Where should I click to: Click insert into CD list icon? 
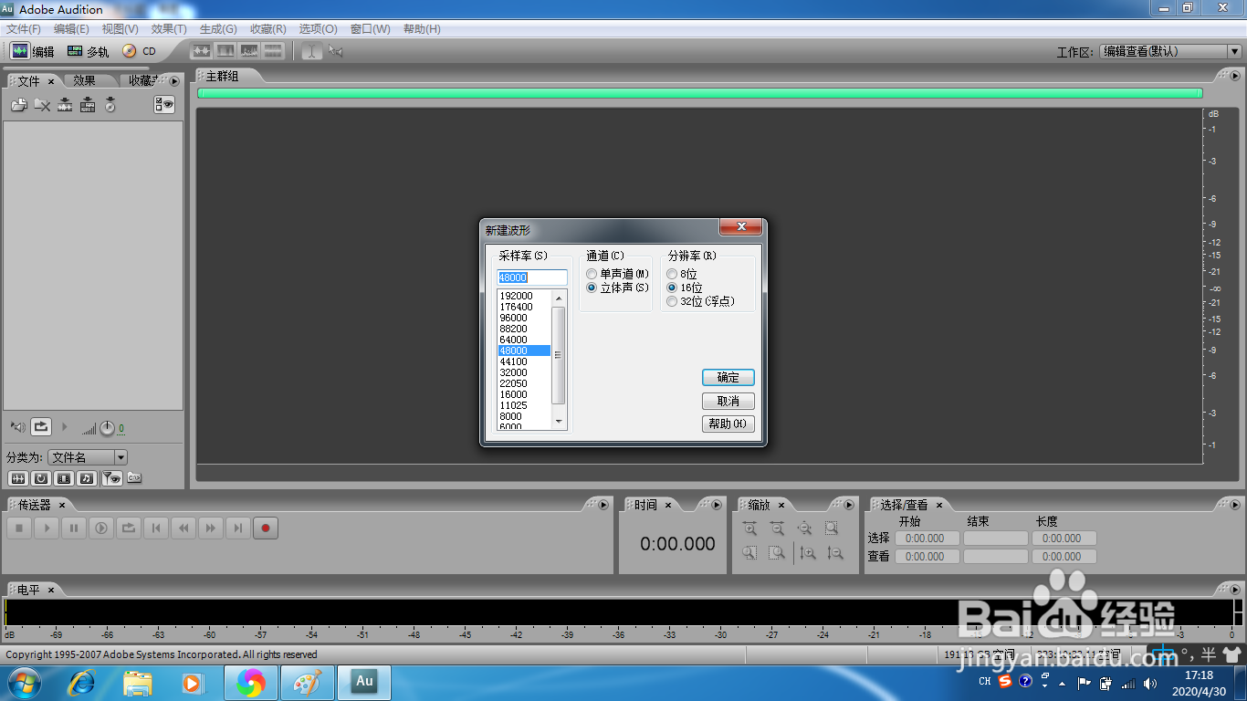coord(110,105)
